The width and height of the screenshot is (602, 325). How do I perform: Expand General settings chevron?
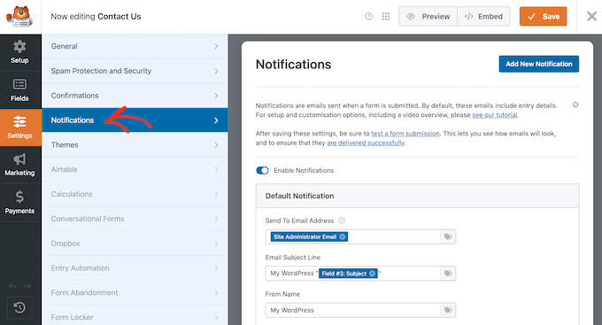coord(216,46)
